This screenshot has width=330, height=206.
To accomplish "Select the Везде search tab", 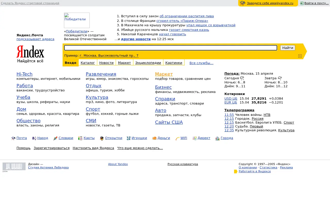I will point(71,63).
